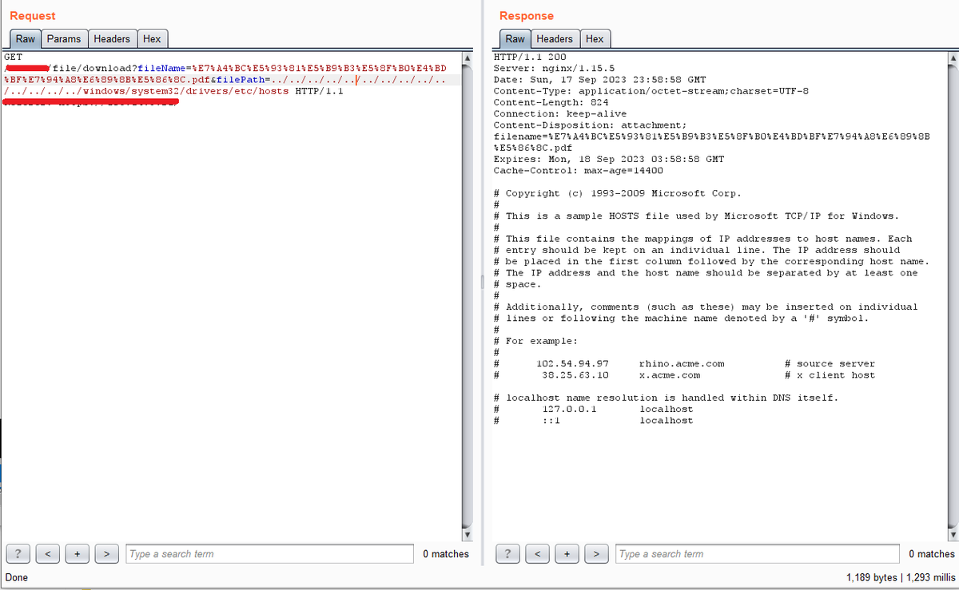Viewport: 959px width, 590px height.
Task: Click the Content-Type header line
Action: pyautogui.click(x=651, y=91)
